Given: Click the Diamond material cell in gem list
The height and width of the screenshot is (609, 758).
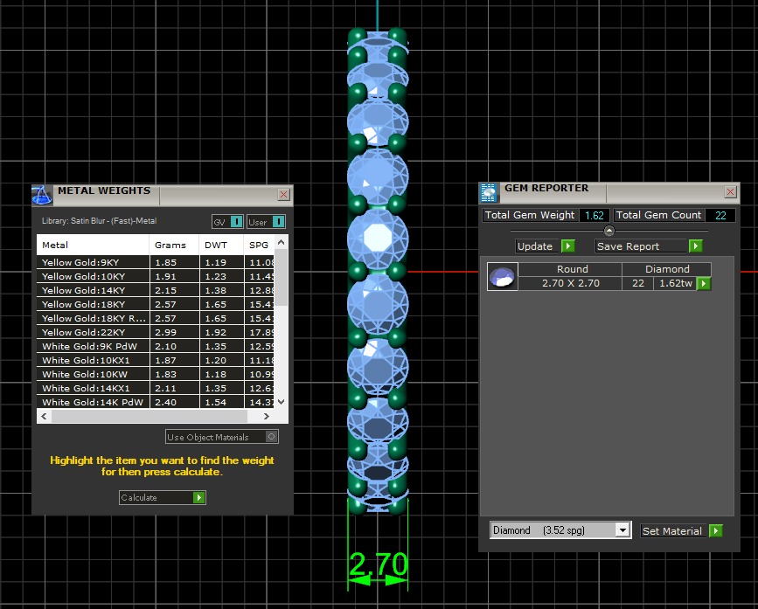Looking at the screenshot, I should pos(666,269).
